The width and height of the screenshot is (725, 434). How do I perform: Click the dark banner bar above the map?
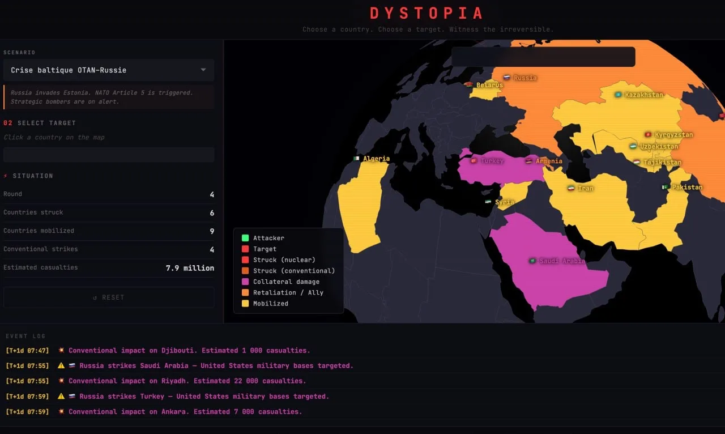click(x=543, y=57)
